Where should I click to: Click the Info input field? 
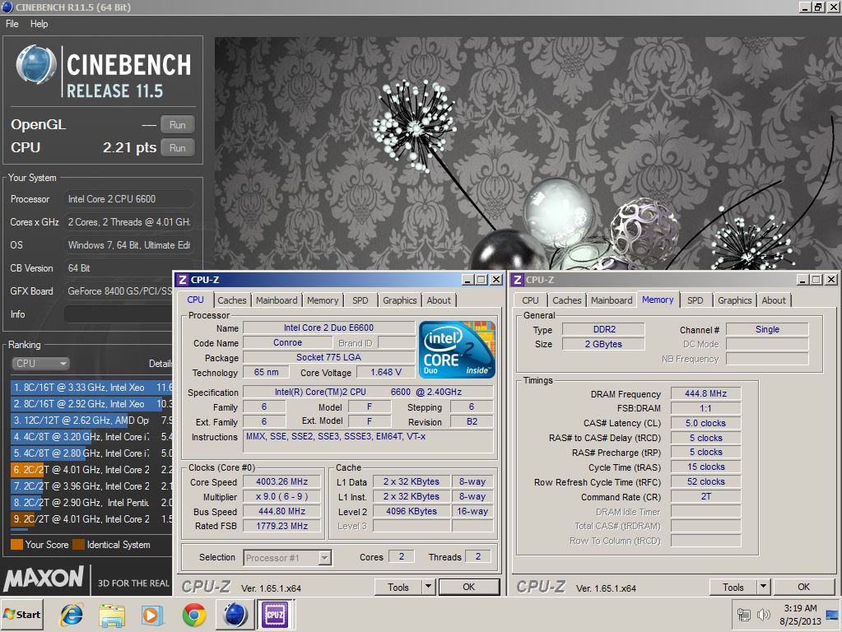tap(119, 314)
